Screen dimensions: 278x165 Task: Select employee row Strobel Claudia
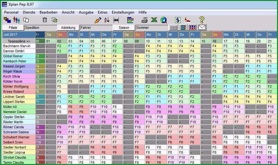pyautogui.click(x=19, y=157)
